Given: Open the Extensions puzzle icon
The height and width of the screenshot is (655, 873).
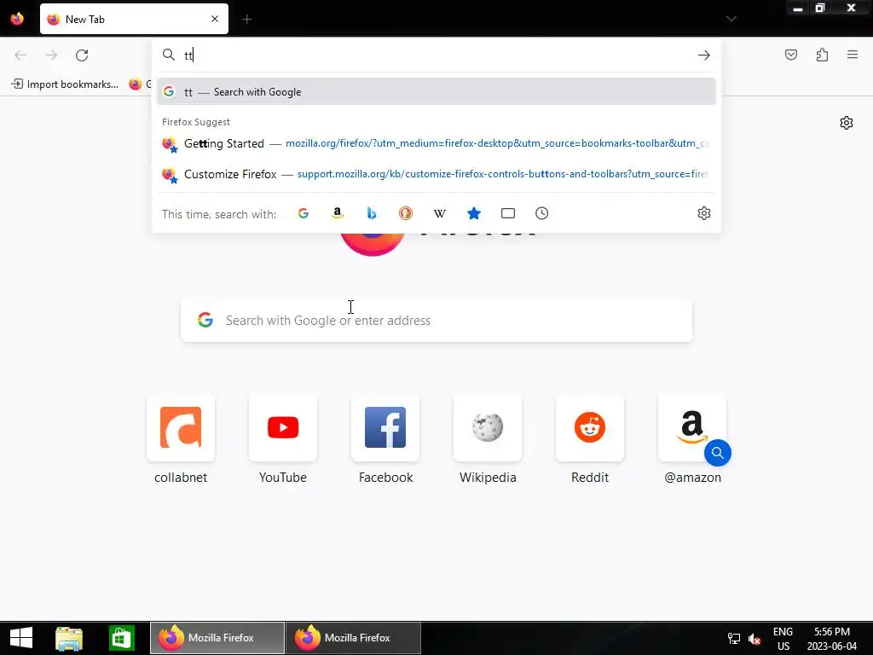Looking at the screenshot, I should [x=822, y=55].
